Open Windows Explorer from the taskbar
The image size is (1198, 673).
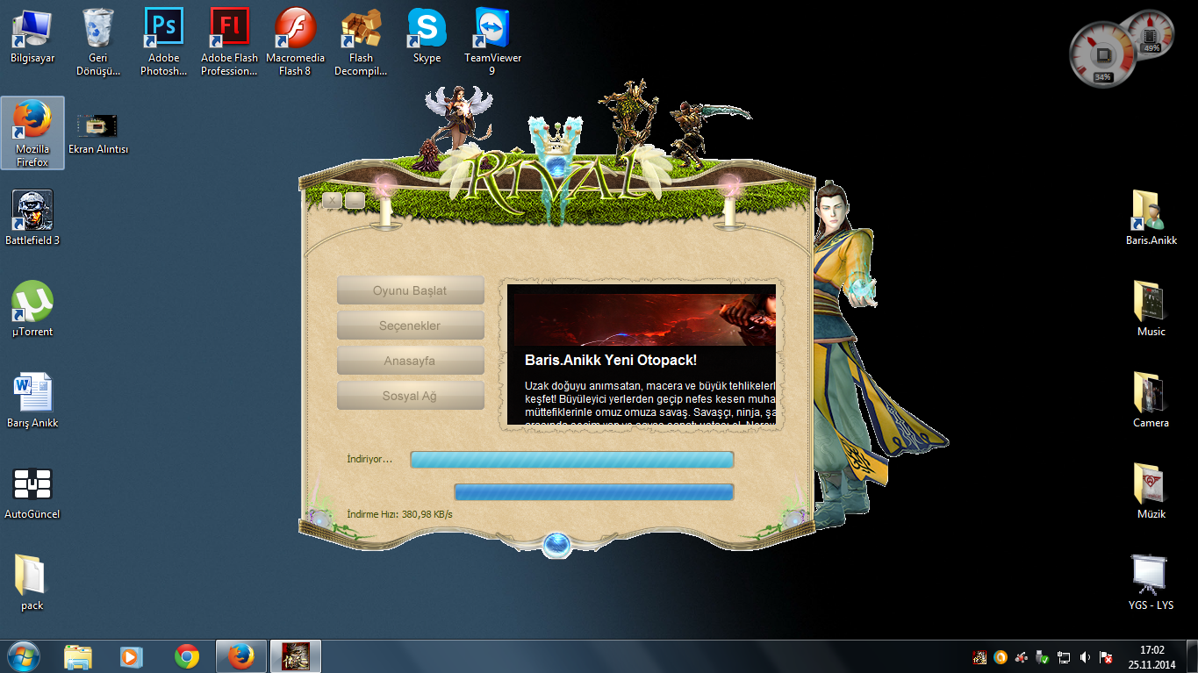pyautogui.click(x=78, y=656)
